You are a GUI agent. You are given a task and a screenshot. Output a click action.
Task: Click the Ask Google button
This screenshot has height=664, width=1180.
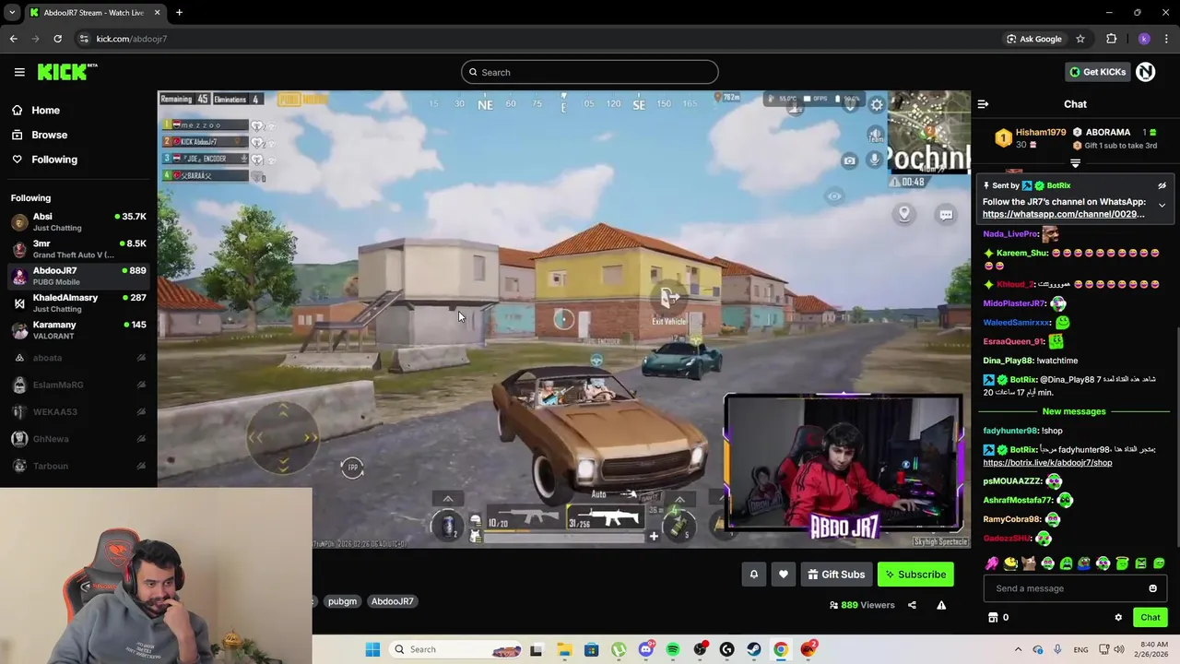click(x=1033, y=39)
